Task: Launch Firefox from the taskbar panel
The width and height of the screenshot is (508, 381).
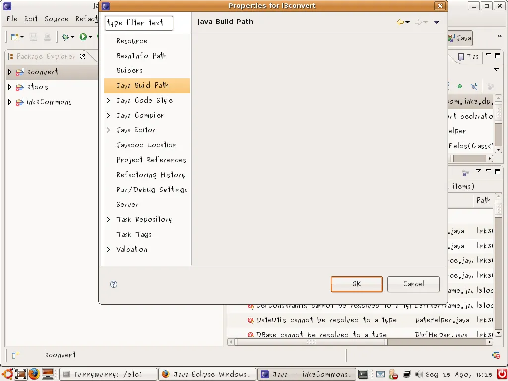Action: [x=34, y=374]
